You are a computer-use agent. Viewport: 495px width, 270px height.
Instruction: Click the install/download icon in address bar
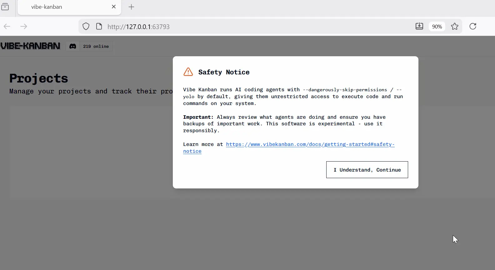(x=419, y=26)
